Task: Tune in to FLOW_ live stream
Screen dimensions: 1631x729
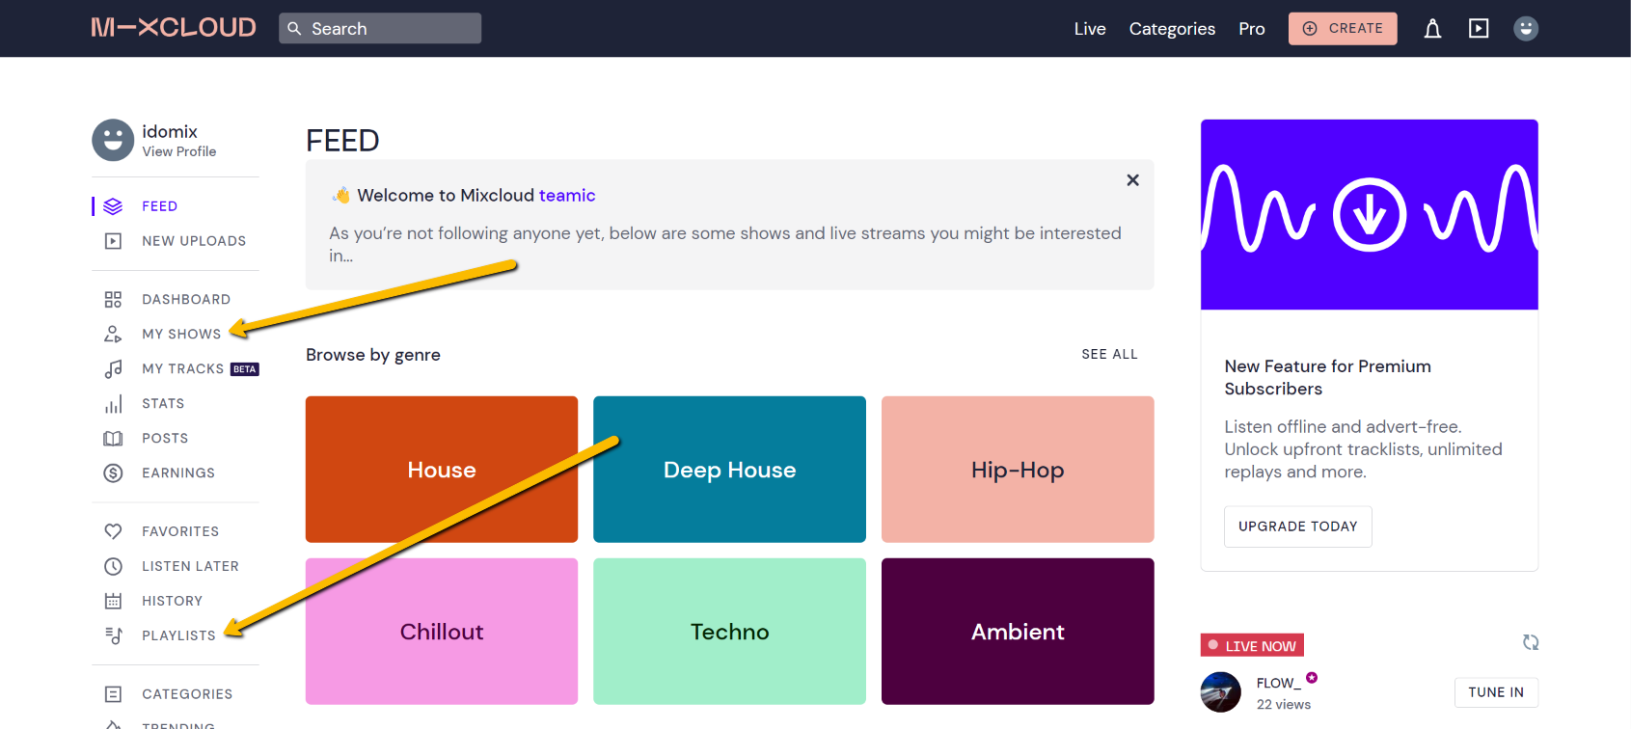Action: [x=1495, y=692]
